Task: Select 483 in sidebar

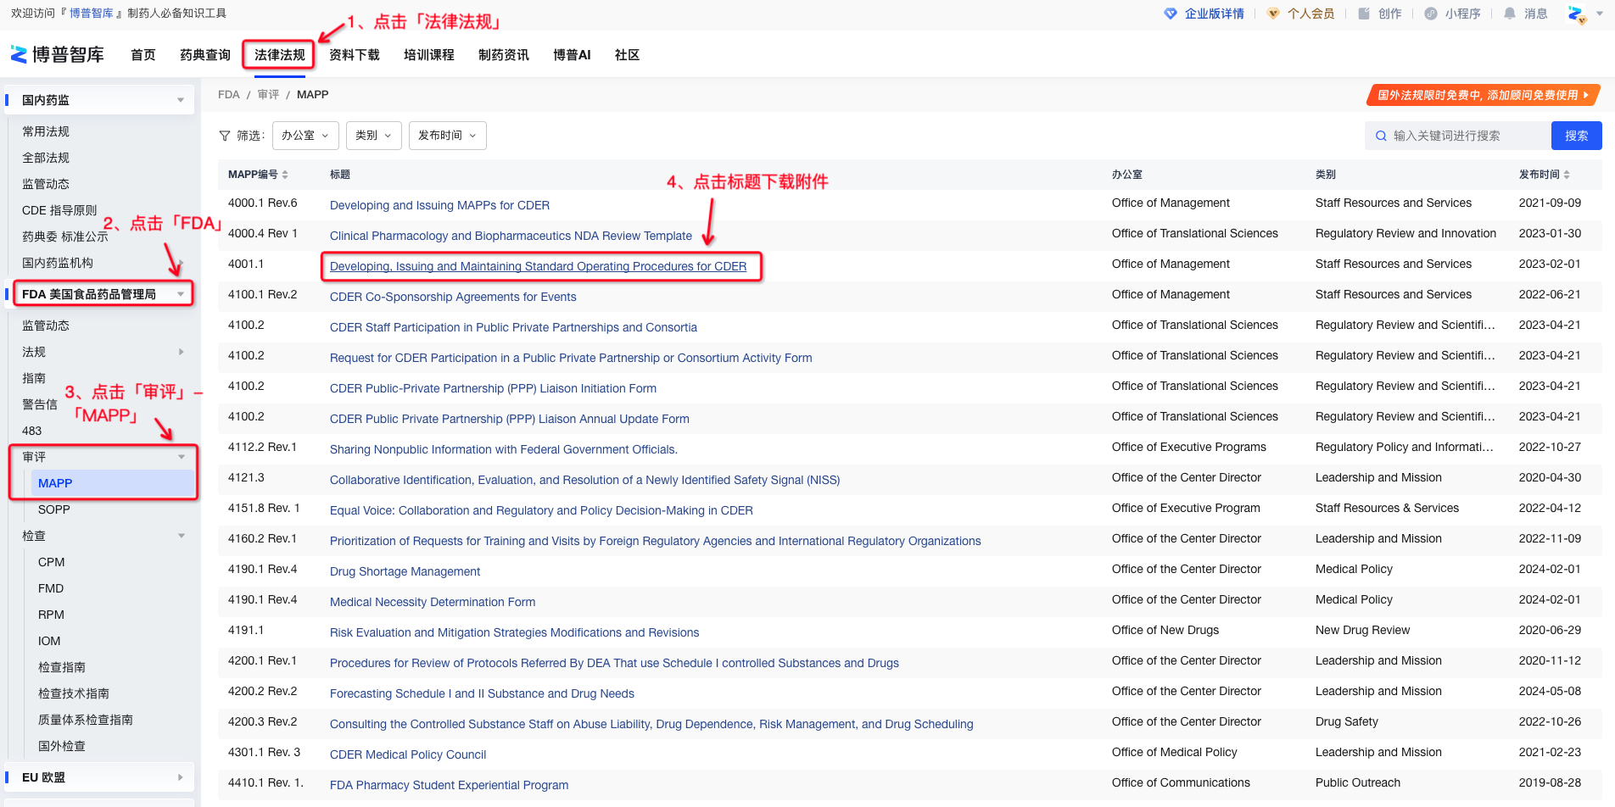Action: pos(32,431)
